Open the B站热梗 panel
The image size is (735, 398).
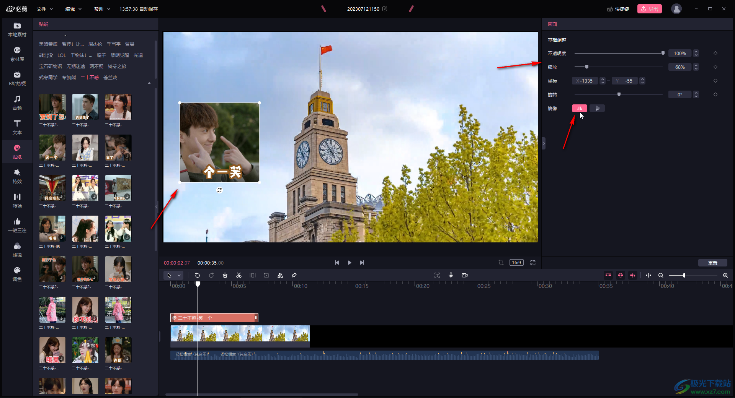(x=17, y=79)
